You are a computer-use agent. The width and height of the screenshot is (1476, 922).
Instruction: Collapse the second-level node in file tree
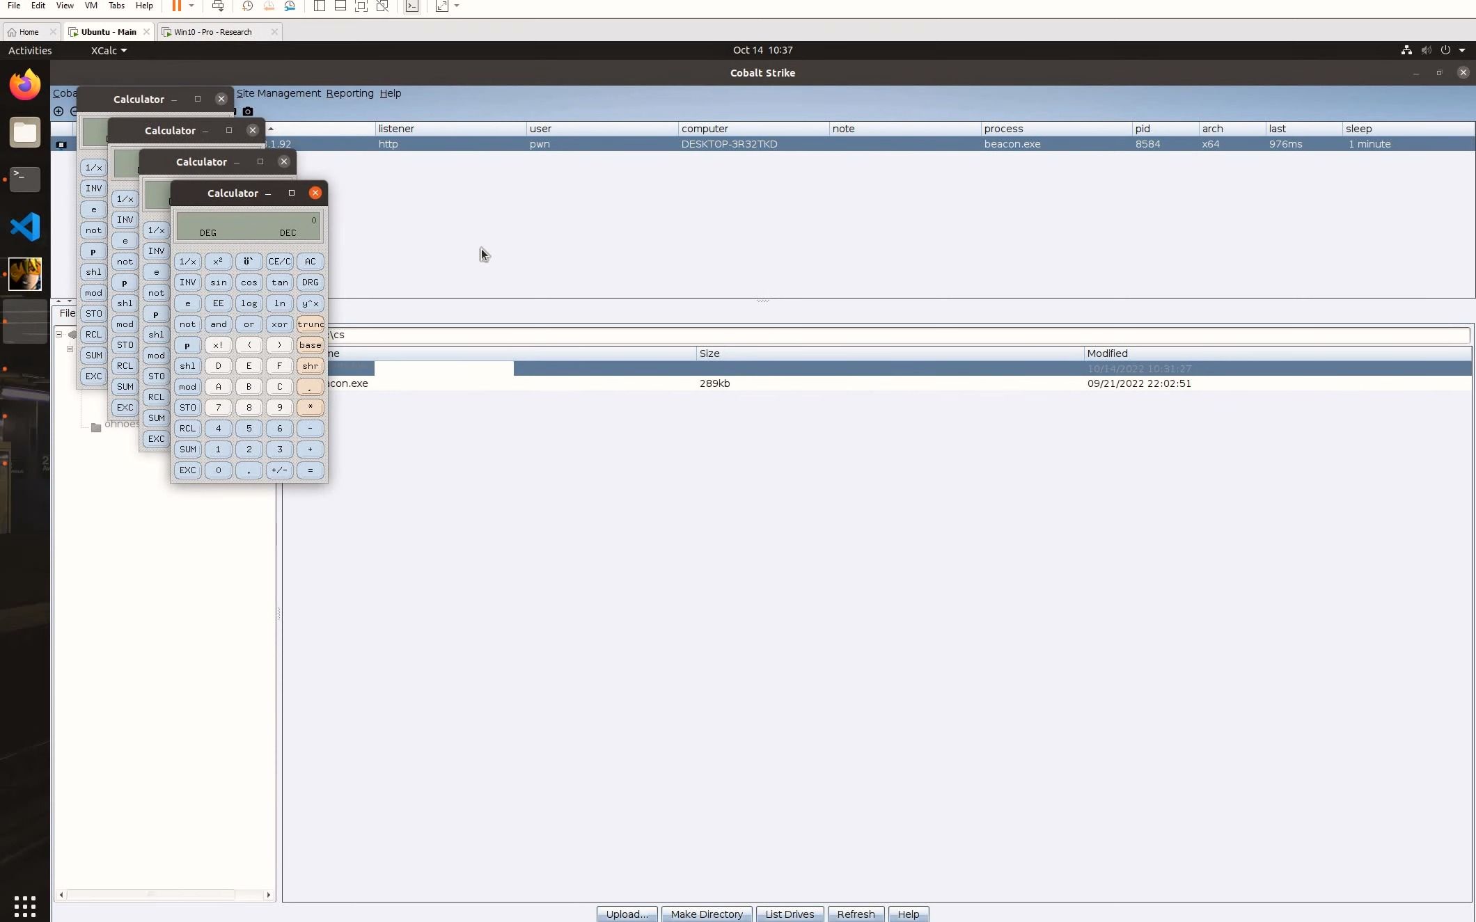tap(70, 349)
